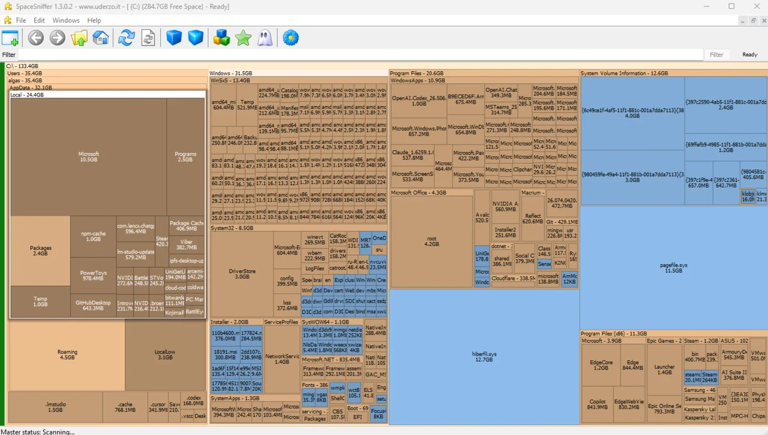Select the EdgeWebView 830.2MB block
Screen dimensions: 768x435
pos(629,404)
